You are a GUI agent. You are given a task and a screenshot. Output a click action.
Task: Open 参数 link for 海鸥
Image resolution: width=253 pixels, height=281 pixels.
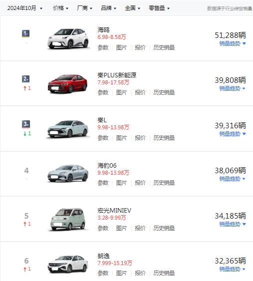click(x=103, y=47)
